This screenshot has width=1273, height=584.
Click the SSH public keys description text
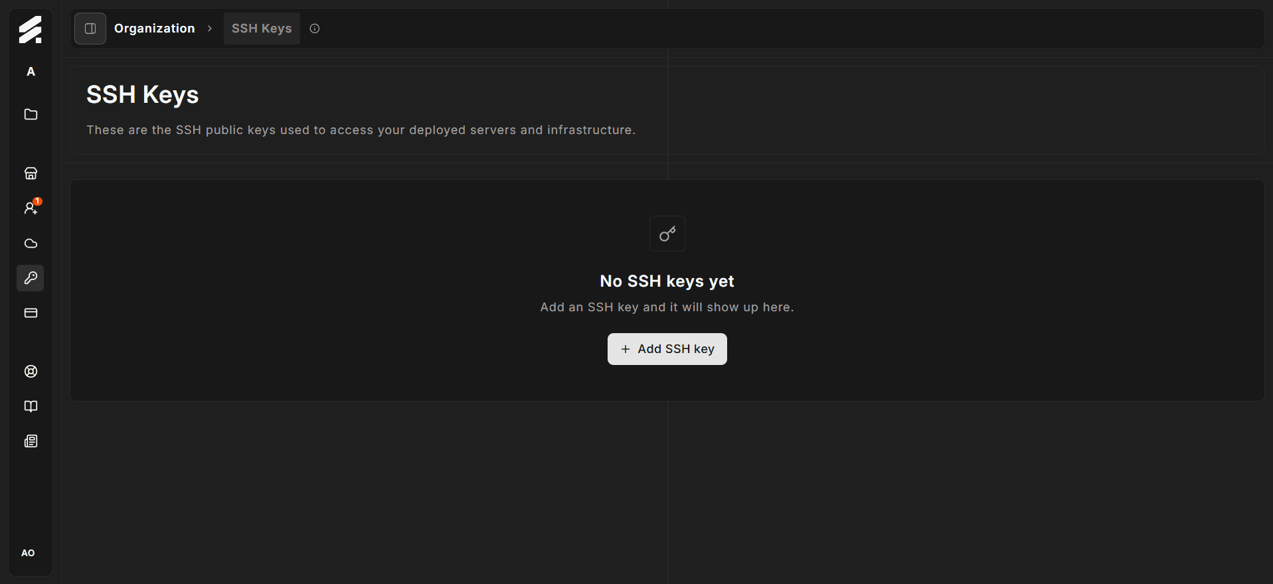coord(361,130)
